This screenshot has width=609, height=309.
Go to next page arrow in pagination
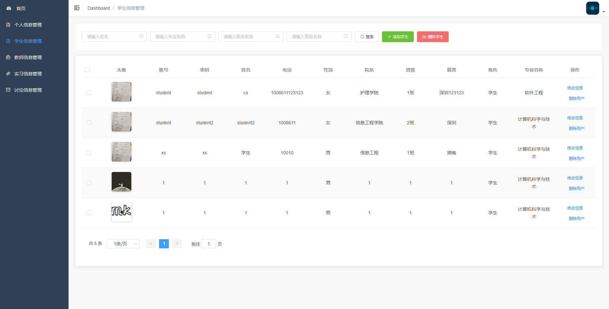177,244
